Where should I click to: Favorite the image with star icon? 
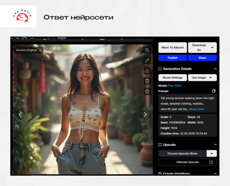147,91
